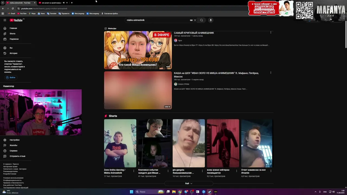The height and width of the screenshot is (195, 347).
Task: Click the Авторские права footer link
Action: 10,167
